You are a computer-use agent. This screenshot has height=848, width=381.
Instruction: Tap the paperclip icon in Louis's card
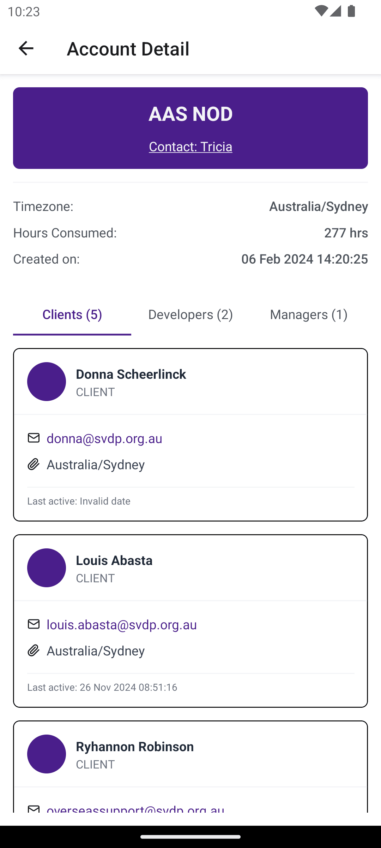[x=34, y=650]
